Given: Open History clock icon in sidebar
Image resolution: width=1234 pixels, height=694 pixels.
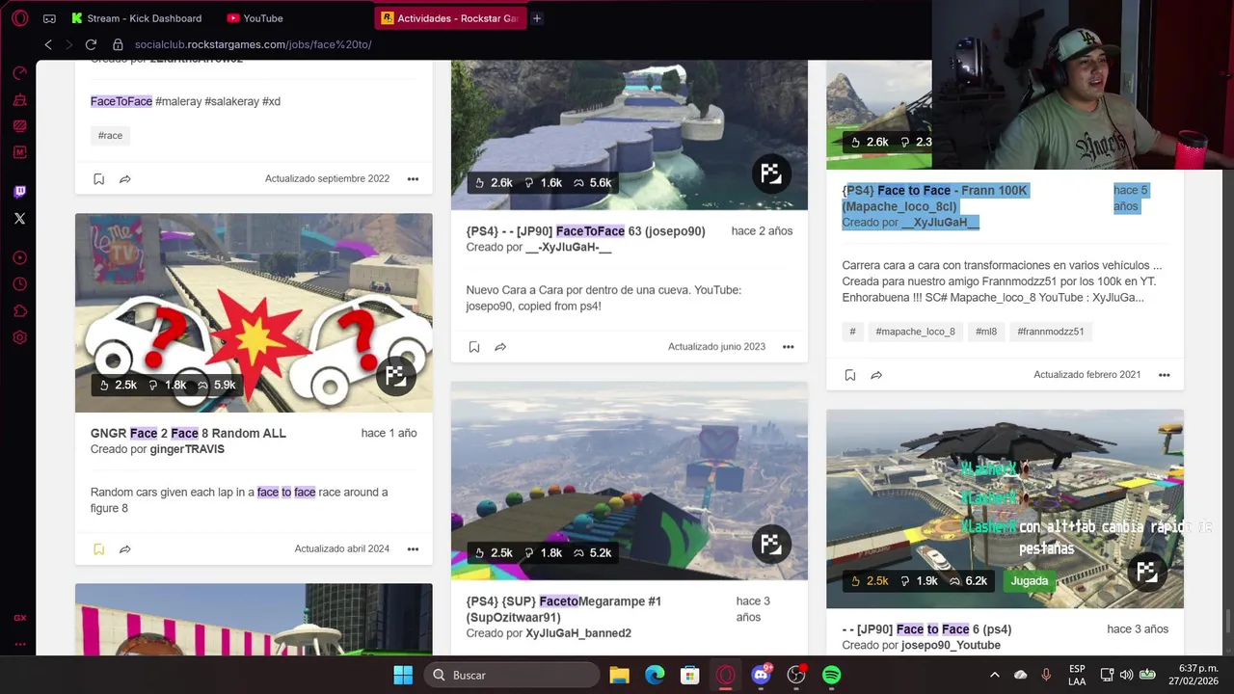Looking at the screenshot, I should click(19, 283).
